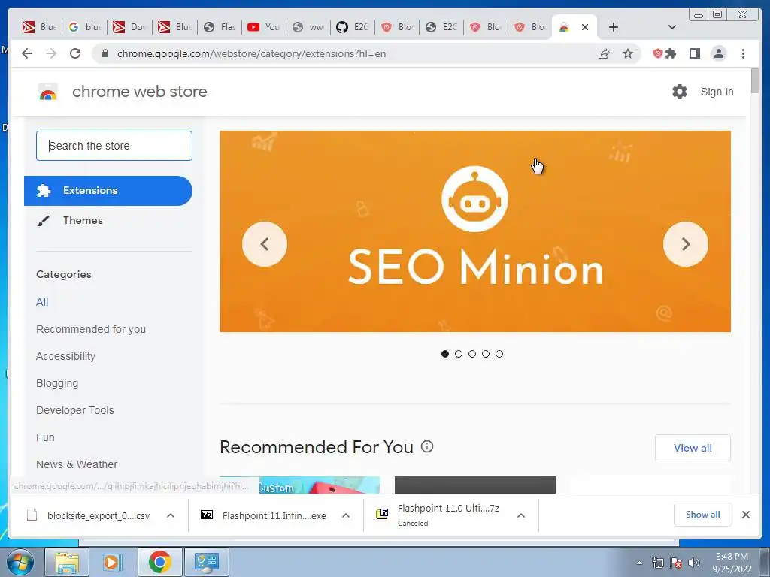This screenshot has width=770, height=577.
Task: Choose the Blogging category
Action: point(57,383)
